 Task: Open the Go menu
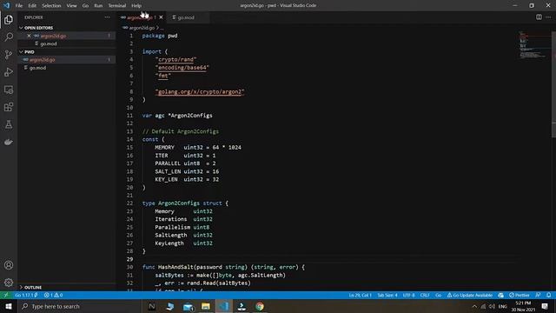(x=85, y=6)
